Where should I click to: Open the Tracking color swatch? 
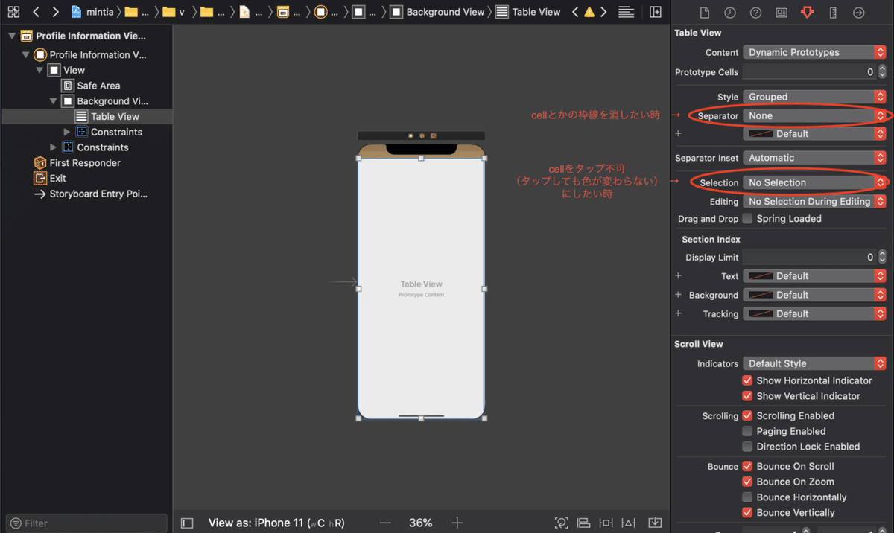pos(814,314)
